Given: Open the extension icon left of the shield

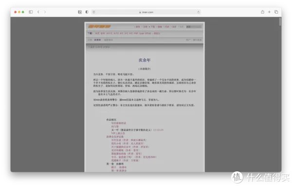Looking at the screenshot, I should (80, 12).
